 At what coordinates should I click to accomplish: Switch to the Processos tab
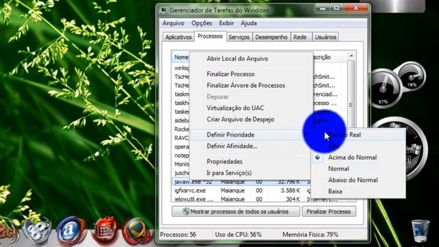210,36
